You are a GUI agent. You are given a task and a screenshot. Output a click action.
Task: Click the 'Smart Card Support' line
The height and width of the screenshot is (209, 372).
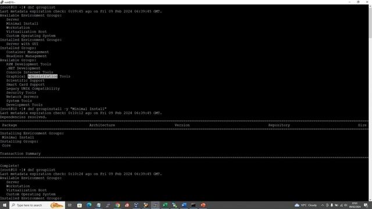(x=26, y=84)
